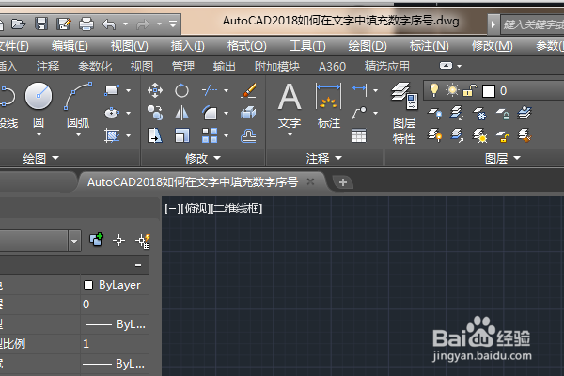Activate the Move tool
Viewport: 564px width, 376px height.
[x=155, y=90]
